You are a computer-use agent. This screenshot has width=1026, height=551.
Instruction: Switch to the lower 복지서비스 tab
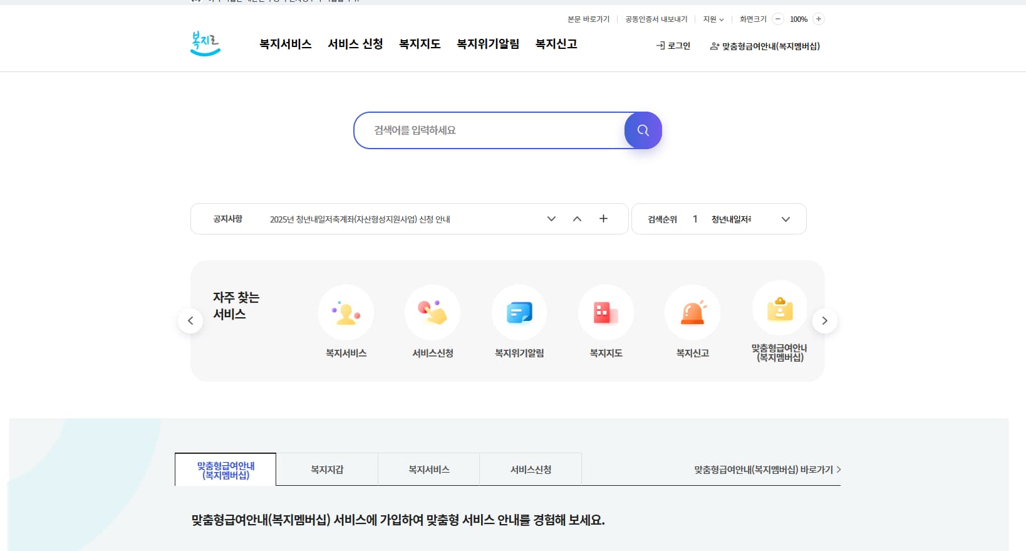(429, 470)
